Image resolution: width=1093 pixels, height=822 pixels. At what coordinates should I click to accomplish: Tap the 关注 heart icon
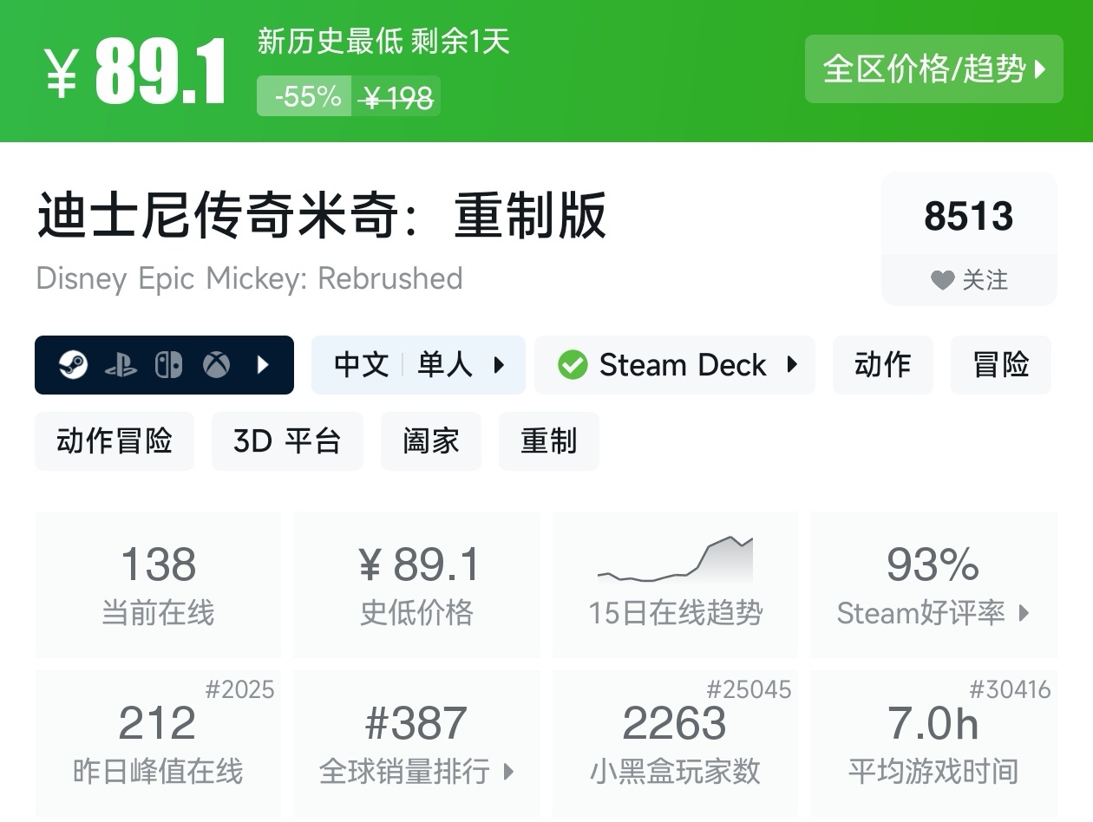tap(942, 280)
